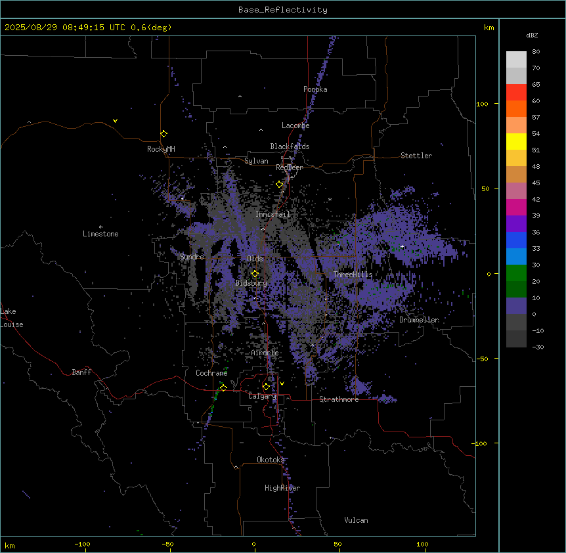Click the white plus marker north of Drumheller

402,246
